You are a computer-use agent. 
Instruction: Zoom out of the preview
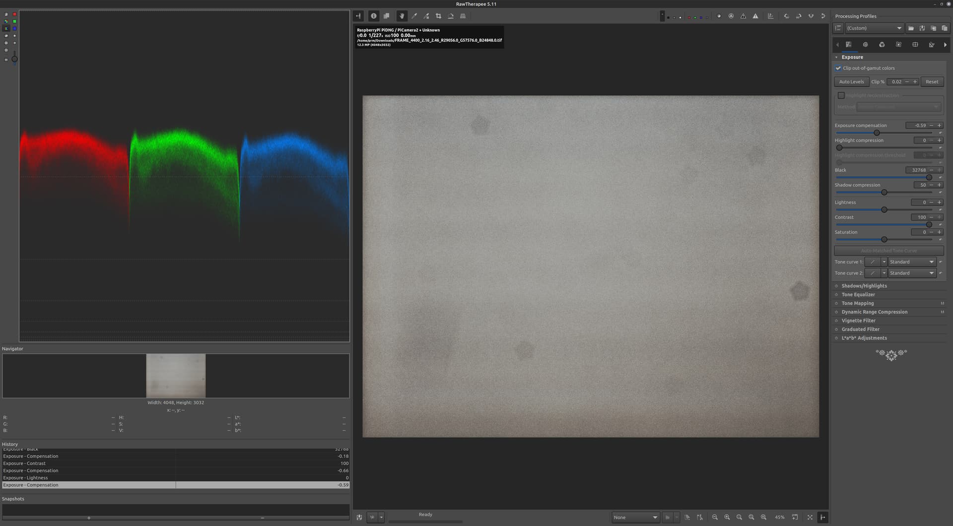(x=715, y=518)
